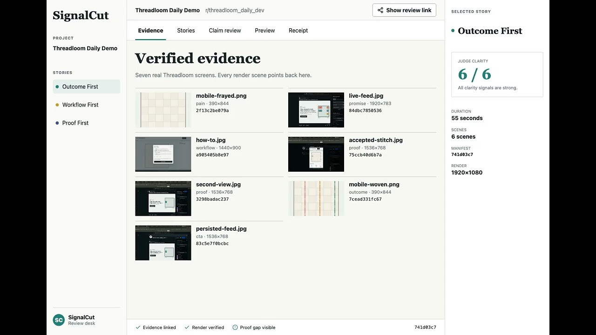Screen dimensions: 596x335
Task: Open the second-view.jpg thumbnail
Action: coord(163,199)
